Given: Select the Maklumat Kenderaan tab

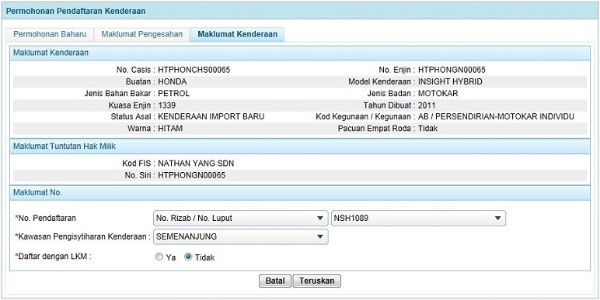Looking at the screenshot, I should 237,34.
